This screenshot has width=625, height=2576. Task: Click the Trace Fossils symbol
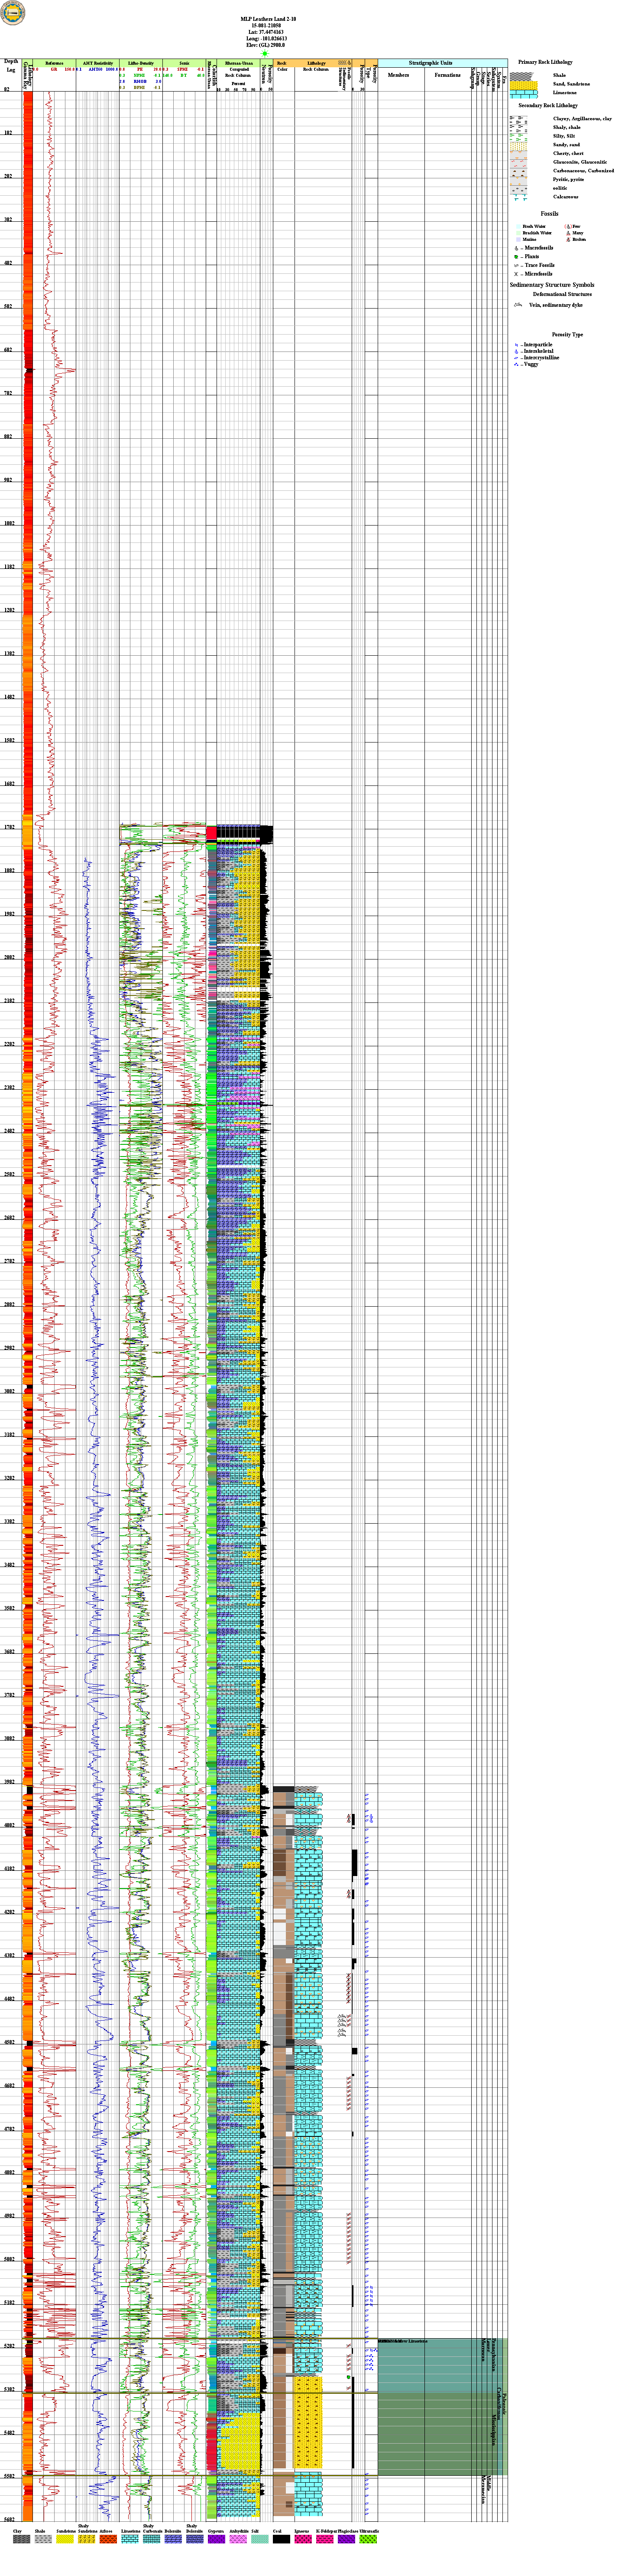pos(517,265)
